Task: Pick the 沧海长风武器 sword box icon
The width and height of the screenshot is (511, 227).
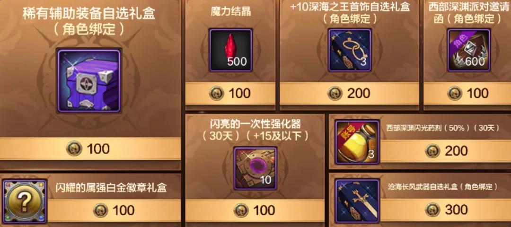Action: pyautogui.click(x=358, y=200)
